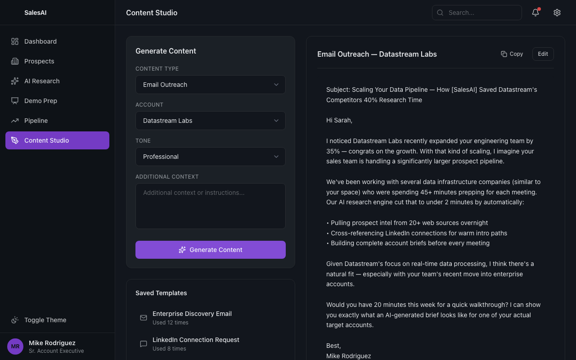Select the Prospects section icon

click(15, 61)
